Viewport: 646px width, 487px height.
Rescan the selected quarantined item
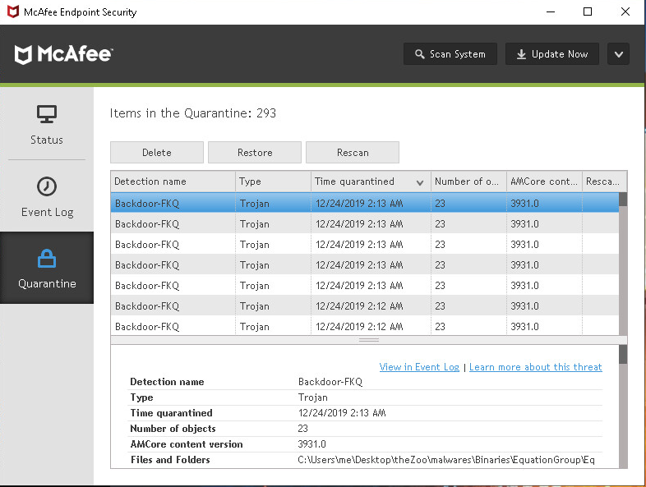(x=353, y=152)
